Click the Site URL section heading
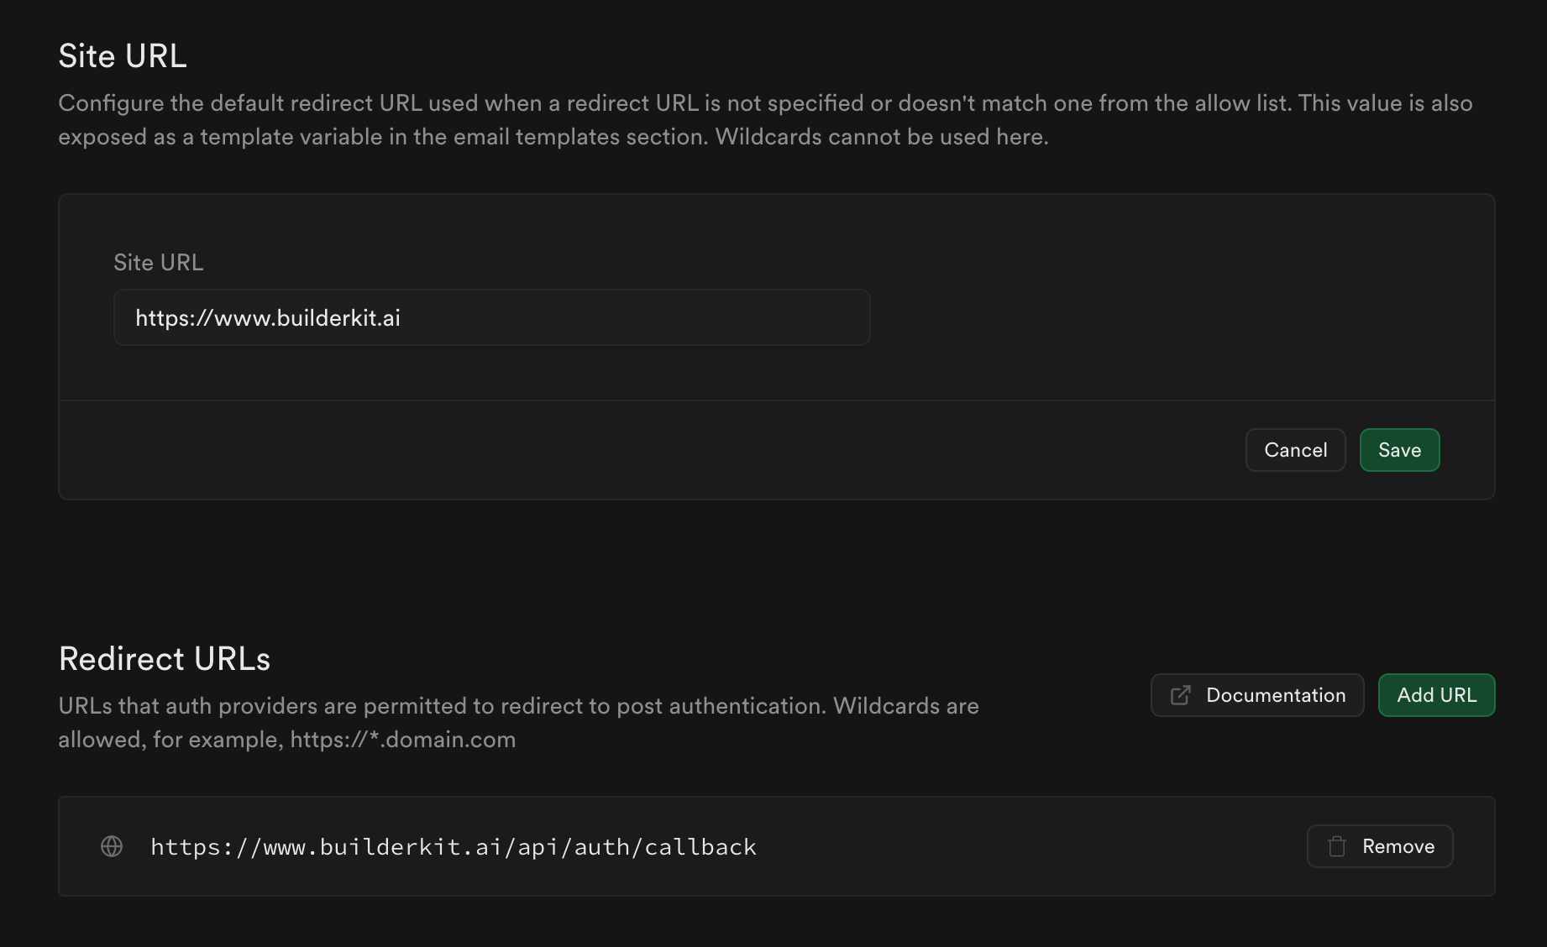This screenshot has height=947, width=1547. [123, 56]
